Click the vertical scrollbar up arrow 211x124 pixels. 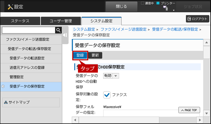tap(206, 43)
